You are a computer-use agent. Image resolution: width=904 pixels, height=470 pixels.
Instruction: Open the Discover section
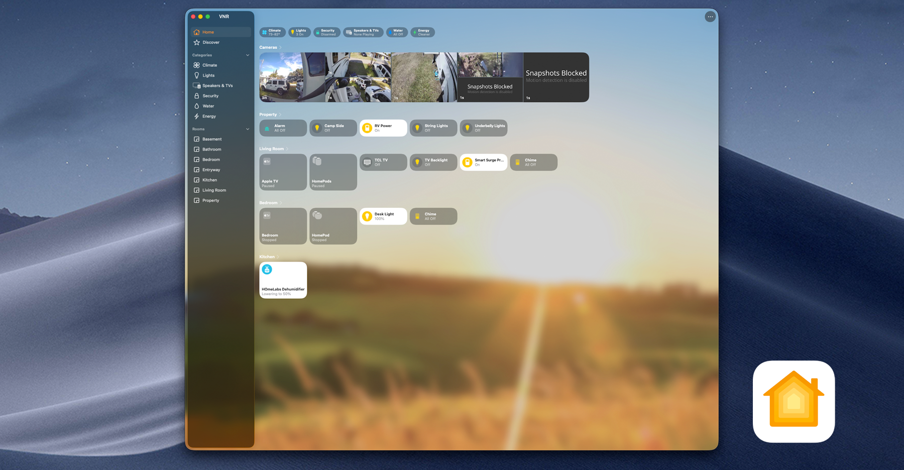(x=220, y=42)
